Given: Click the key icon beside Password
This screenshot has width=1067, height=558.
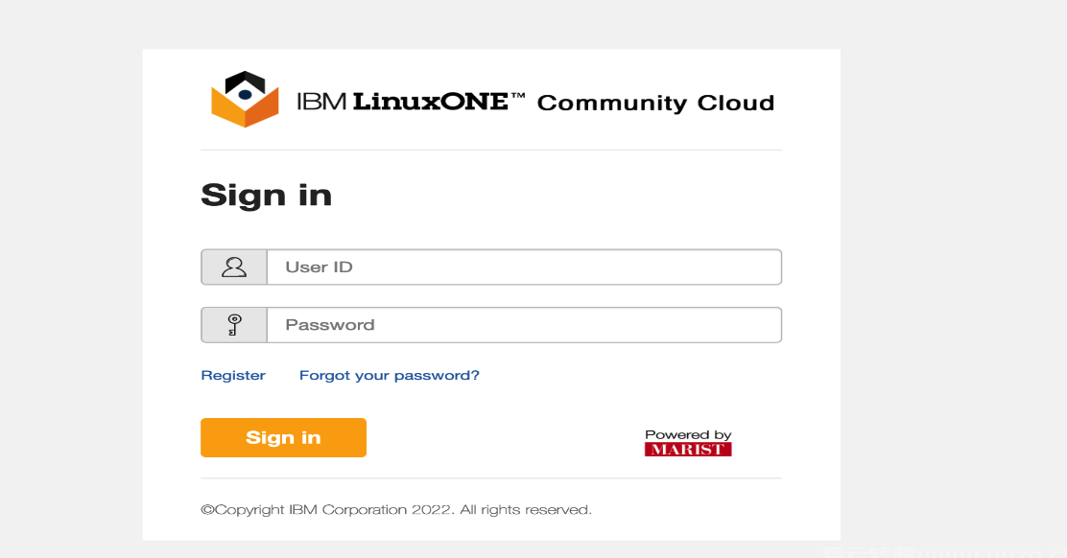Looking at the screenshot, I should tap(234, 325).
